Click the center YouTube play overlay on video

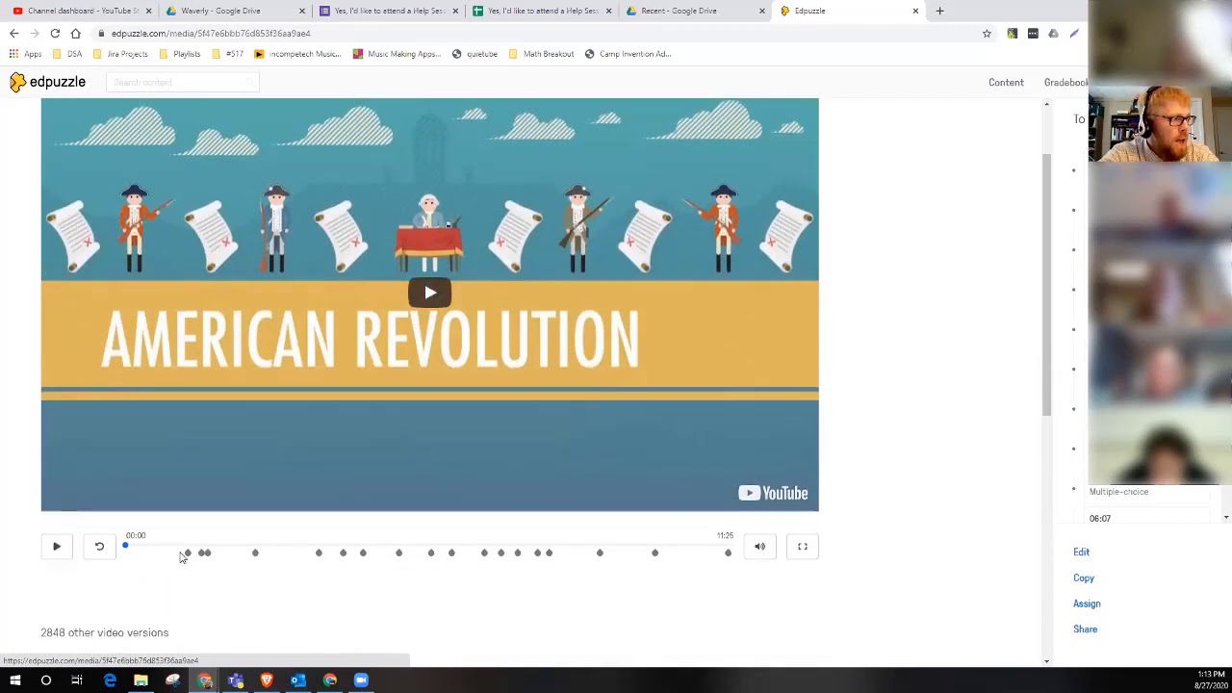429,293
